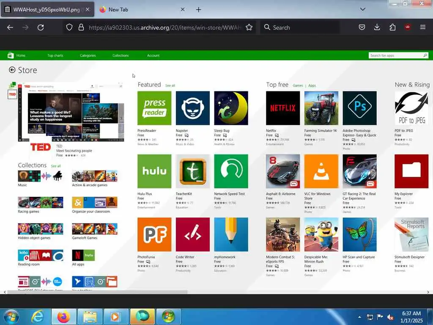Click Games link beside Top free
This screenshot has width=433, height=325.
(298, 85)
